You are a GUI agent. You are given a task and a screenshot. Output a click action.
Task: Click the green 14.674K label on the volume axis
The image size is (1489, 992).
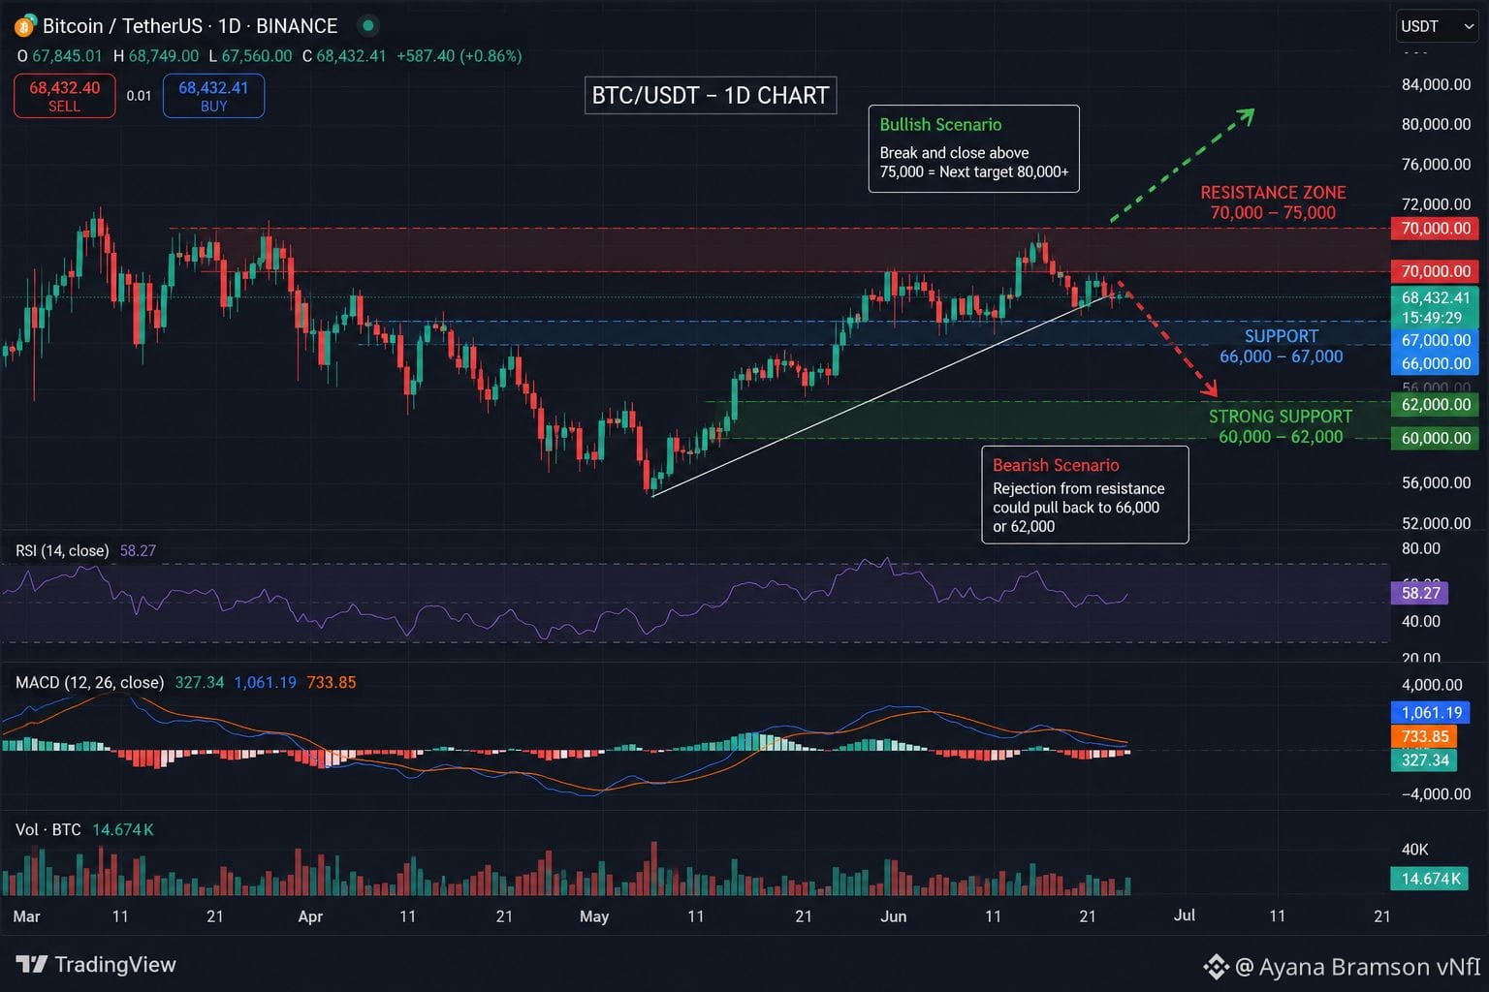[1431, 879]
